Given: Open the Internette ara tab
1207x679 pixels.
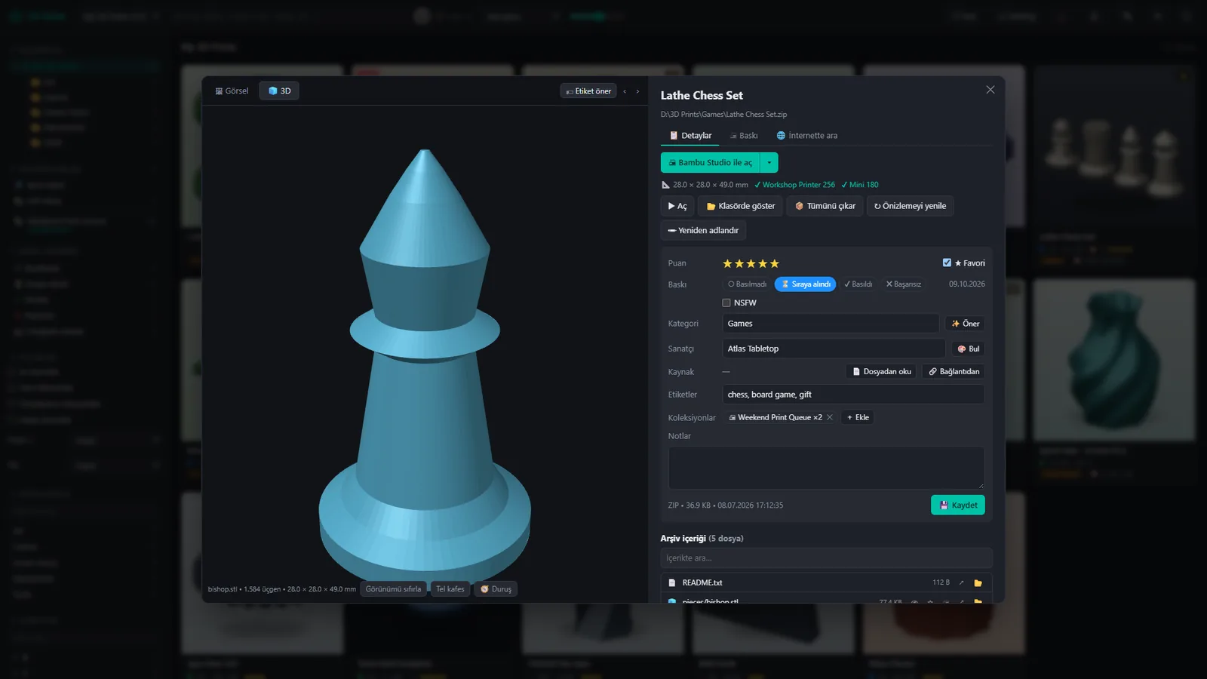Looking at the screenshot, I should [806, 136].
